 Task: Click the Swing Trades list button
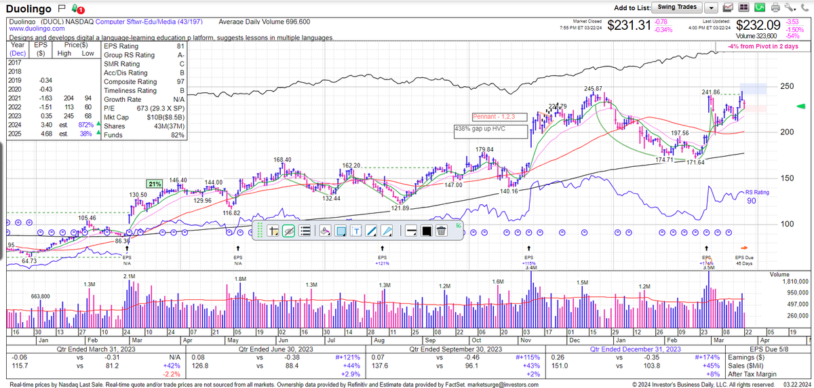[x=676, y=7]
